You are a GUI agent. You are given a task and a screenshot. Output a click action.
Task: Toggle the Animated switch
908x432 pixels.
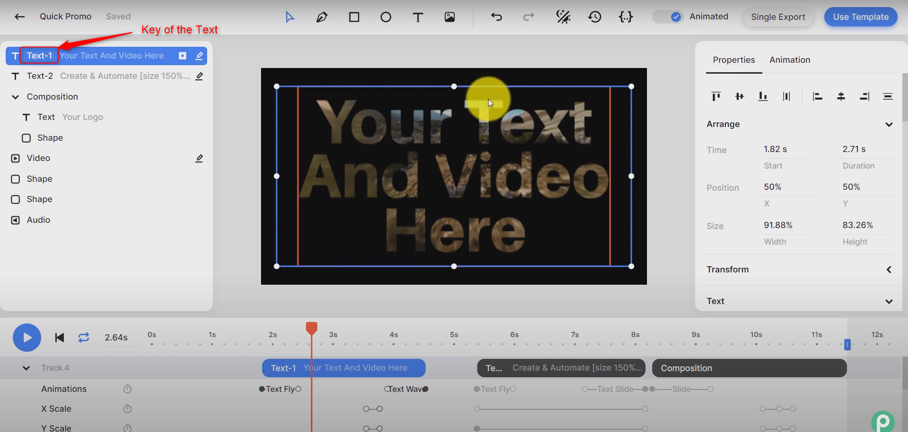click(668, 17)
